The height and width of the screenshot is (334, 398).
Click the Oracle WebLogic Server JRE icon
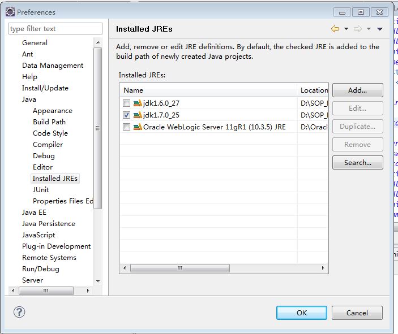[138, 127]
